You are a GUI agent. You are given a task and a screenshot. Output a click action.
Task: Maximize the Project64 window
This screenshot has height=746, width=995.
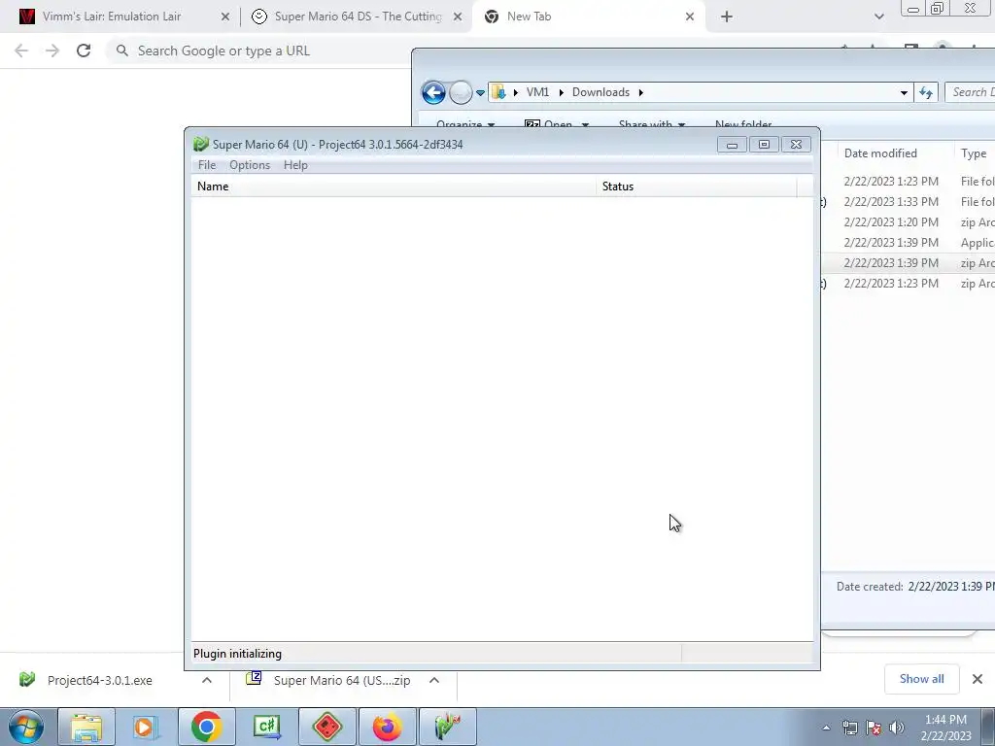tap(764, 146)
